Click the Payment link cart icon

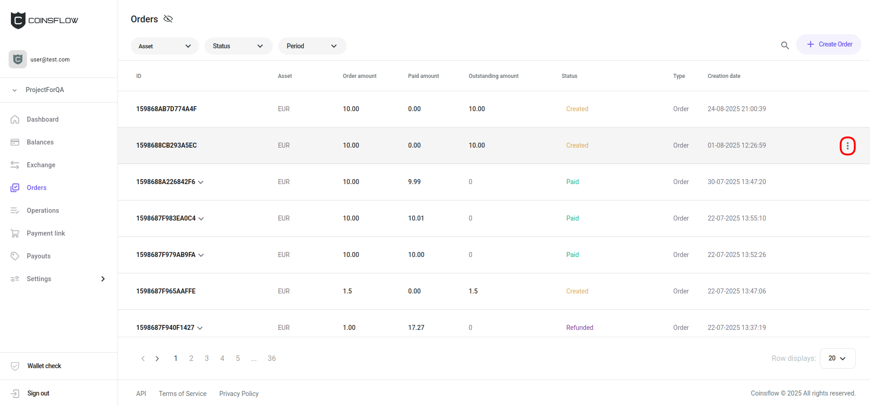15,233
